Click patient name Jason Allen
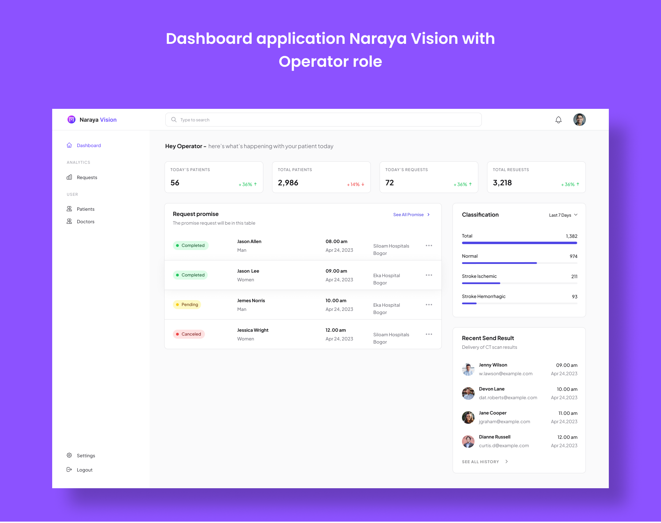661x523 pixels. pyautogui.click(x=249, y=241)
